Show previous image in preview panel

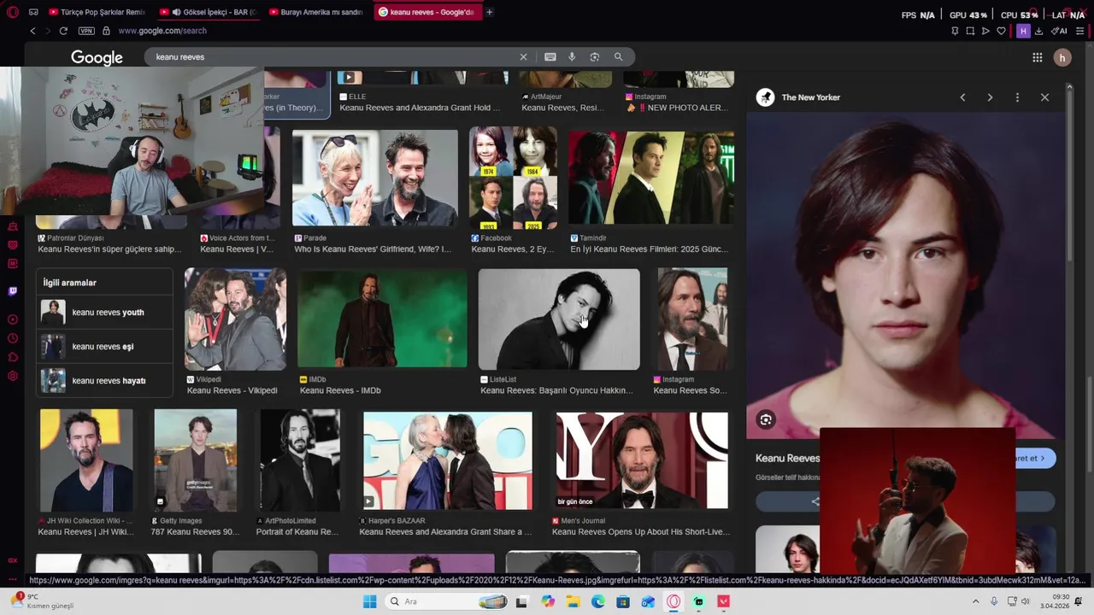point(962,97)
